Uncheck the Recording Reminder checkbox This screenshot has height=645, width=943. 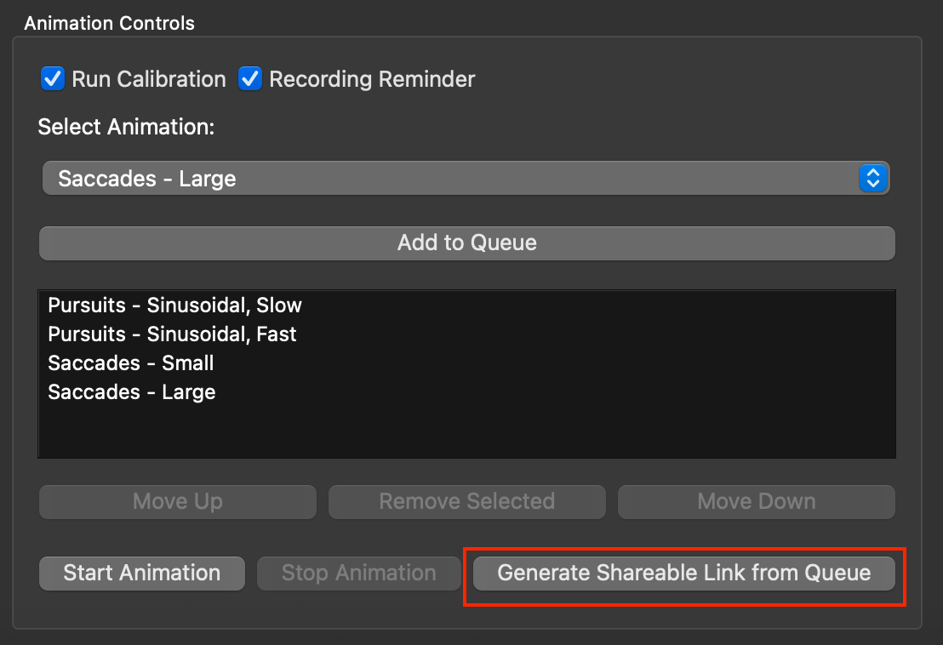250,79
